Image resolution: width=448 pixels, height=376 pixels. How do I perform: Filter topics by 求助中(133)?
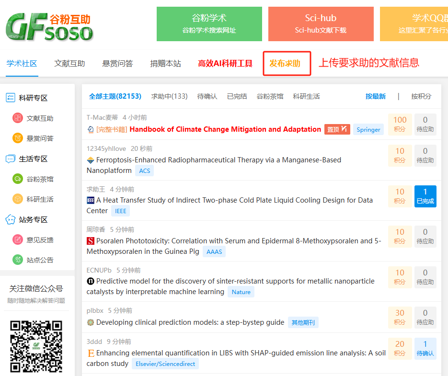click(x=169, y=96)
